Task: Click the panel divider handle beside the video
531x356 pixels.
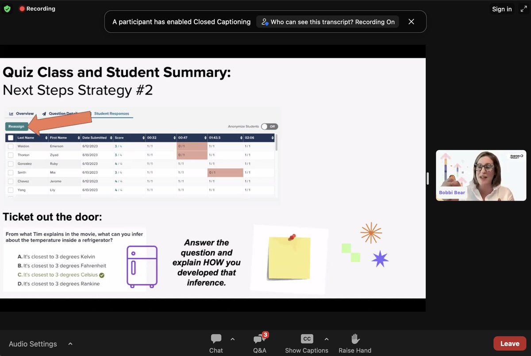Action: click(427, 178)
